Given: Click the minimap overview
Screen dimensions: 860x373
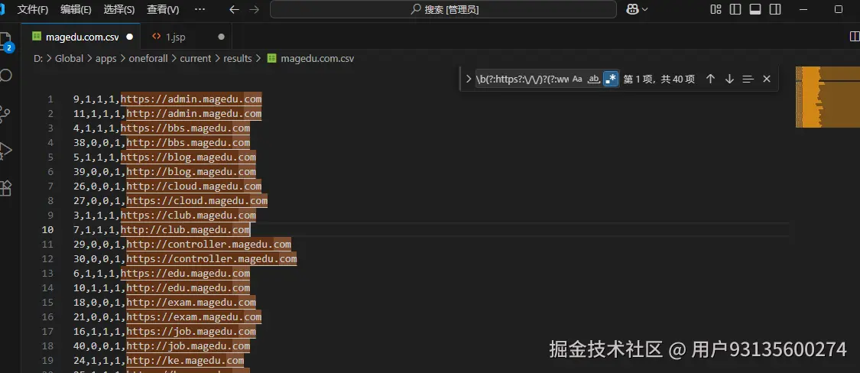Looking at the screenshot, I should (x=828, y=97).
